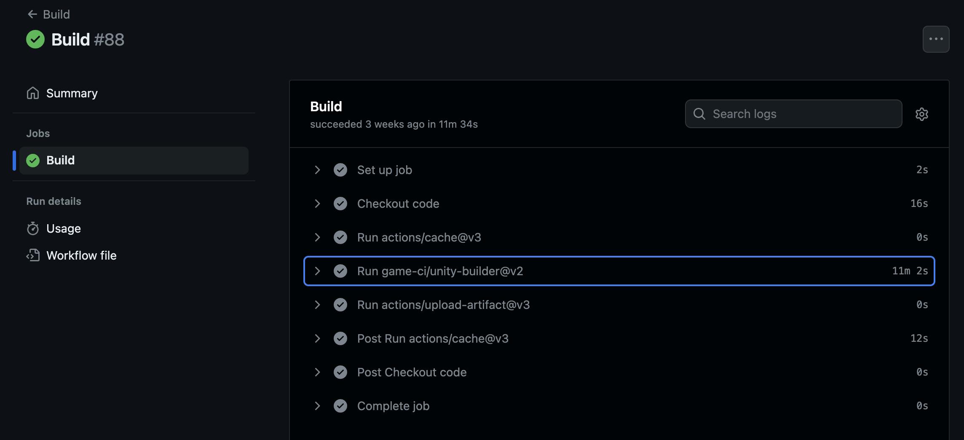
Task: Click the Usage stopwatch icon
Action: pos(33,228)
